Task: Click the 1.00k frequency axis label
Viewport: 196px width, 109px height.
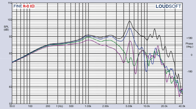Action: (x=88, y=106)
